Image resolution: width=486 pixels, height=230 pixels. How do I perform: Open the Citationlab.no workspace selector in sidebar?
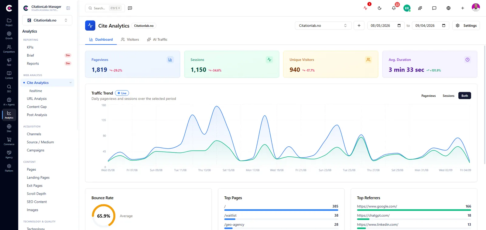pyautogui.click(x=47, y=20)
